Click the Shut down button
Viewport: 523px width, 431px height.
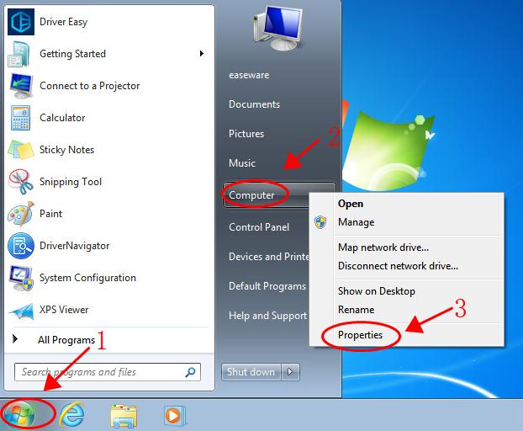click(x=251, y=372)
